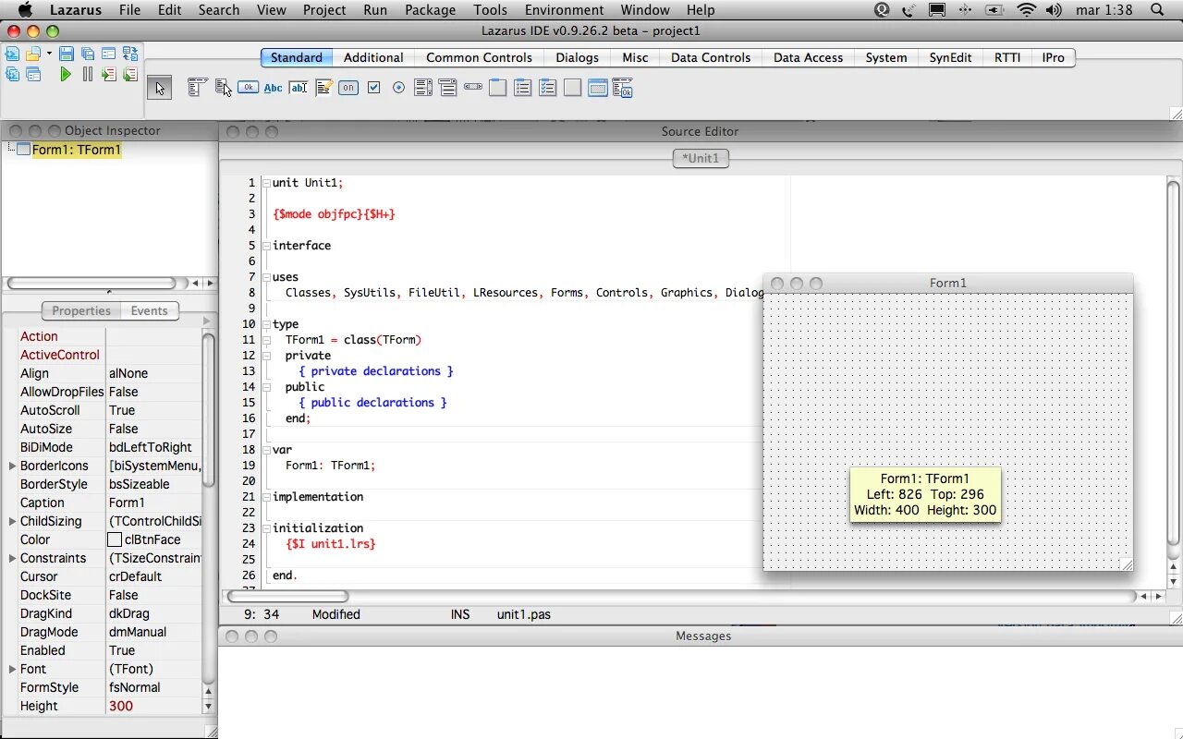Screen dimensions: 1183x739
Task: Click the Toggle Form/Unit toolbar icon
Action: pyautogui.click(x=130, y=54)
